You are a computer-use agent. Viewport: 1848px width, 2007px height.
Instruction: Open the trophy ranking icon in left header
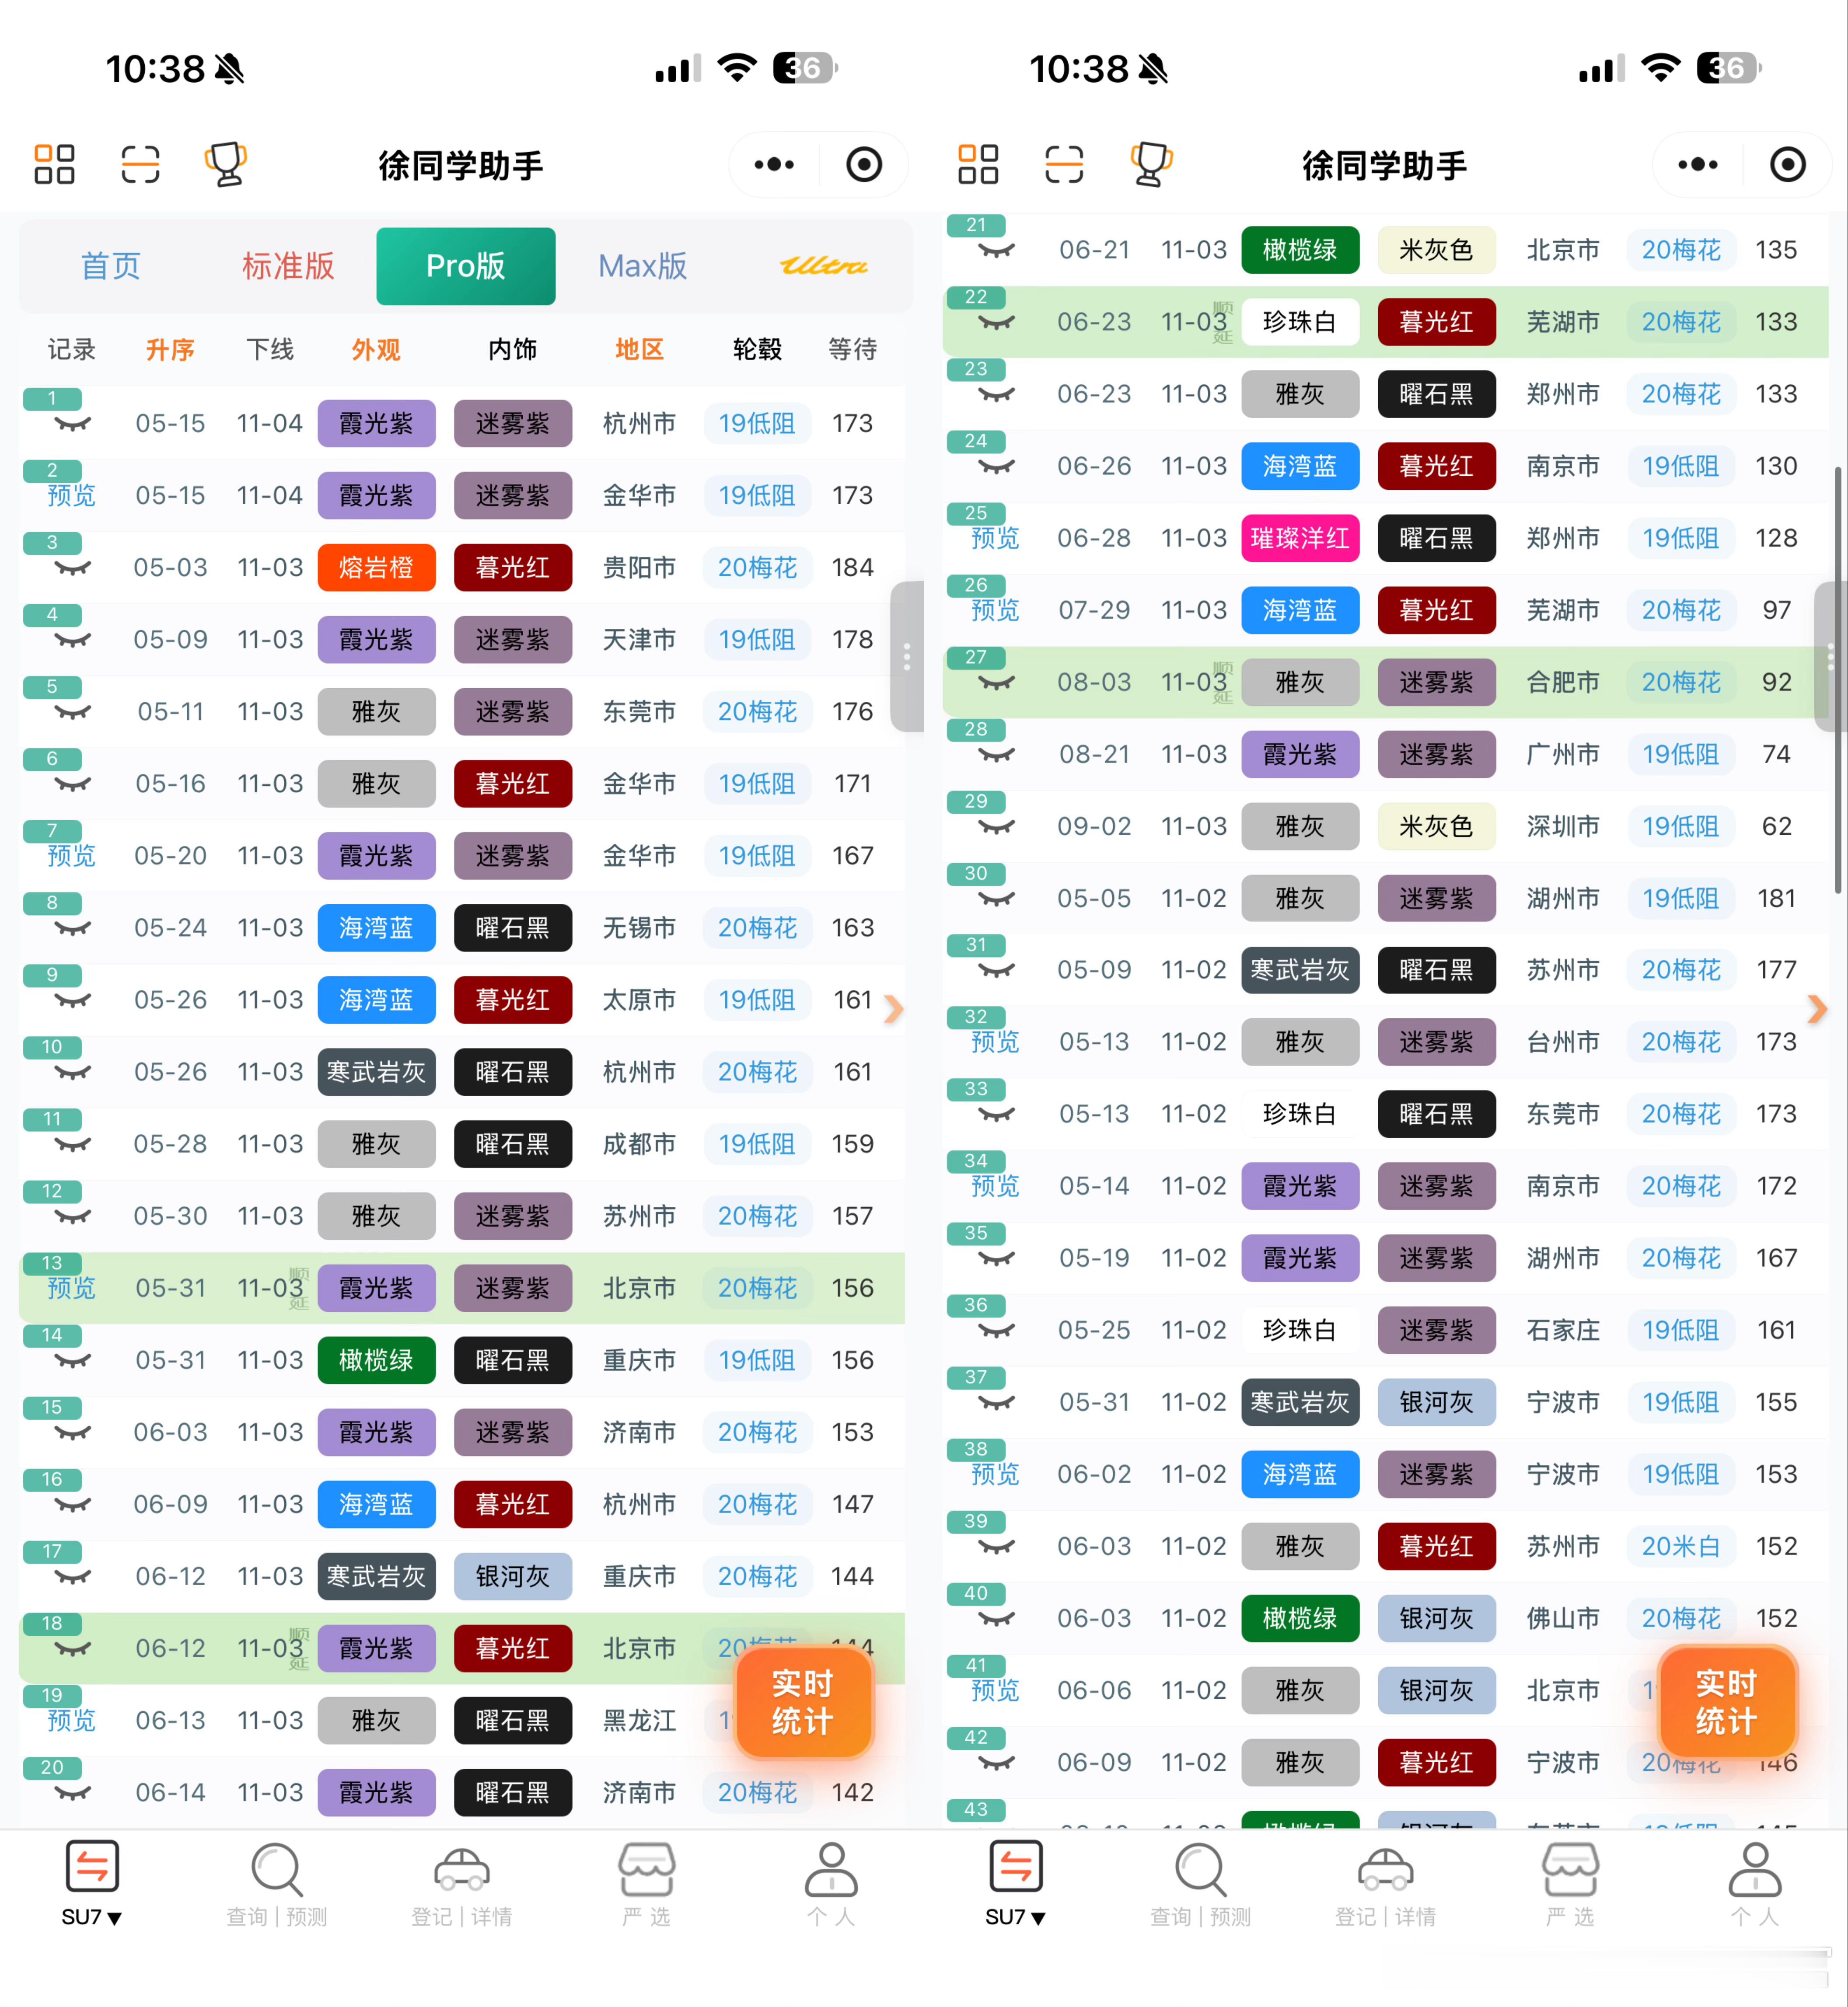226,165
